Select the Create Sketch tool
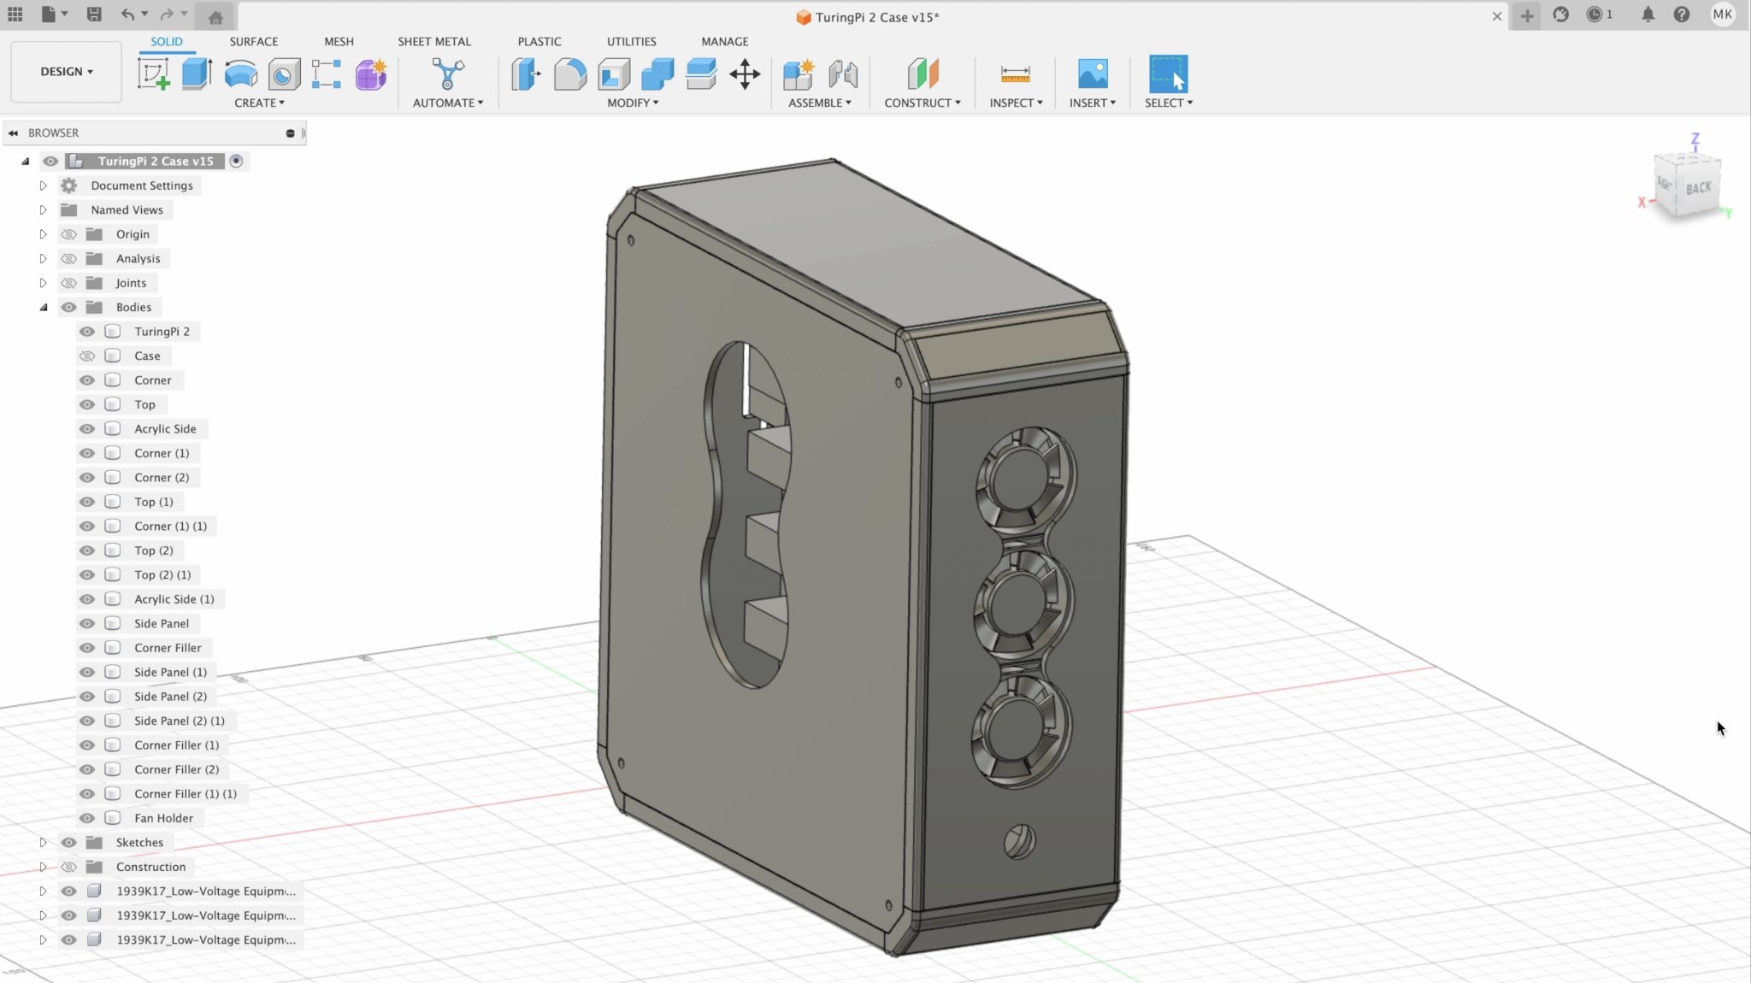The height and width of the screenshot is (983, 1751). (154, 75)
